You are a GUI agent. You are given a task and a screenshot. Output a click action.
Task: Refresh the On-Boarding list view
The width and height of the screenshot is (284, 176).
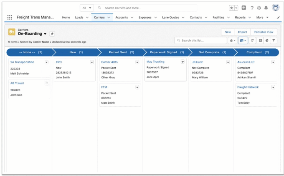click(x=252, y=40)
